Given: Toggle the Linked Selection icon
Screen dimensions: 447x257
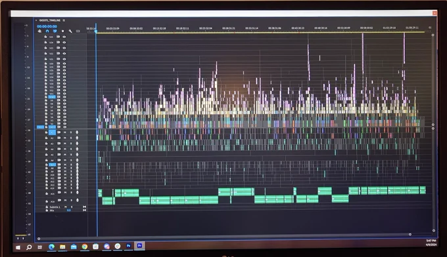Looking at the screenshot, I should tap(55, 31).
